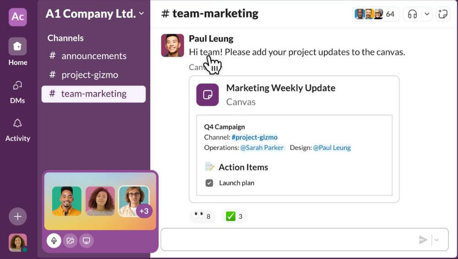The image size is (458, 259).
Task: Open the Marketing Weekly Update canvas
Action: coord(294,139)
